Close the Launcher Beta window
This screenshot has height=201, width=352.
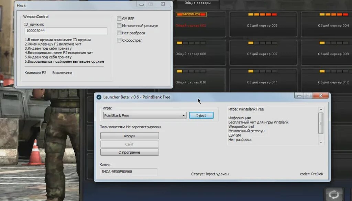click(321, 96)
